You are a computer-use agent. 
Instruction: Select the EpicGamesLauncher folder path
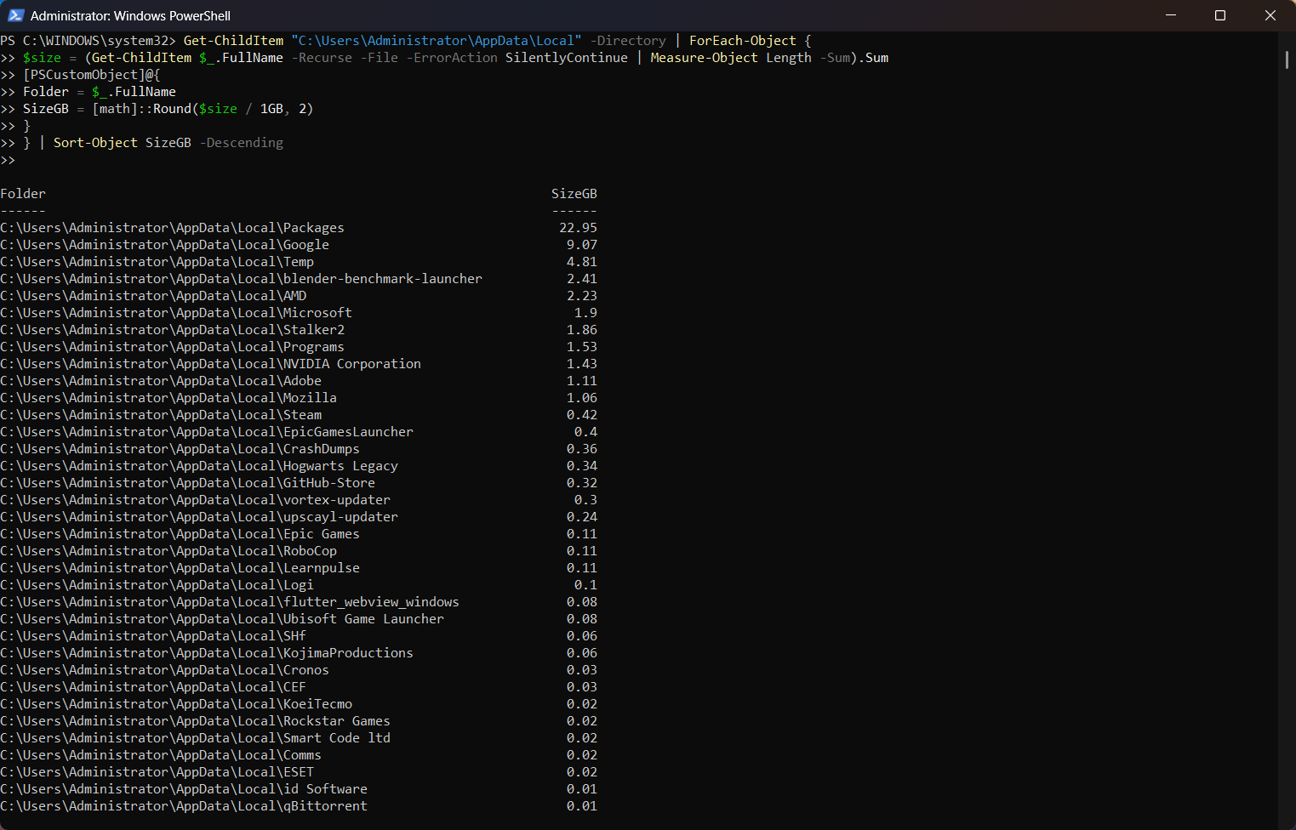pyautogui.click(x=207, y=432)
